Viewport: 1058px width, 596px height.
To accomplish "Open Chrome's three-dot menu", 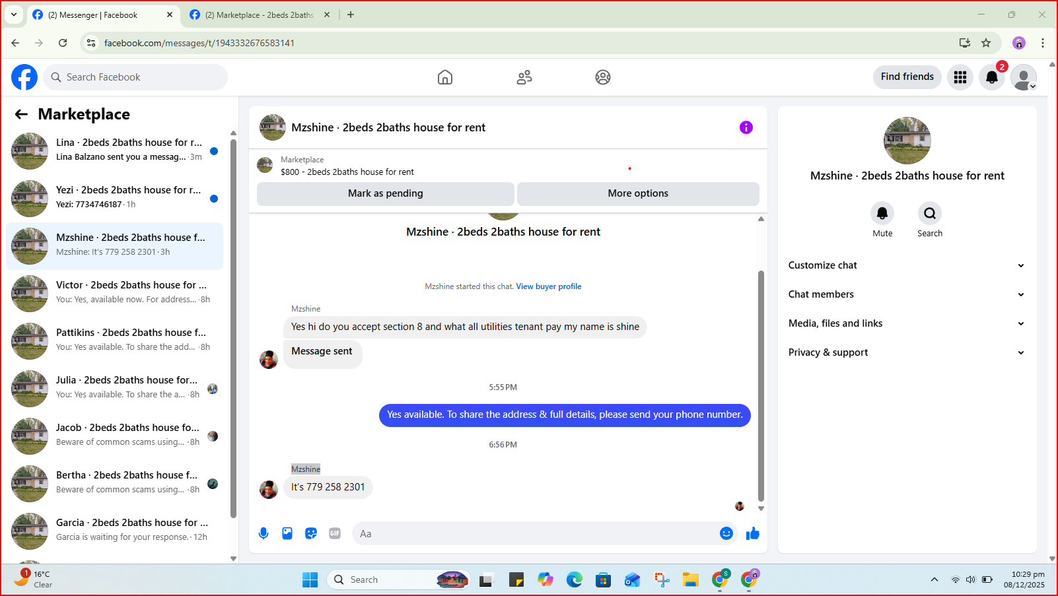I will tap(1043, 43).
